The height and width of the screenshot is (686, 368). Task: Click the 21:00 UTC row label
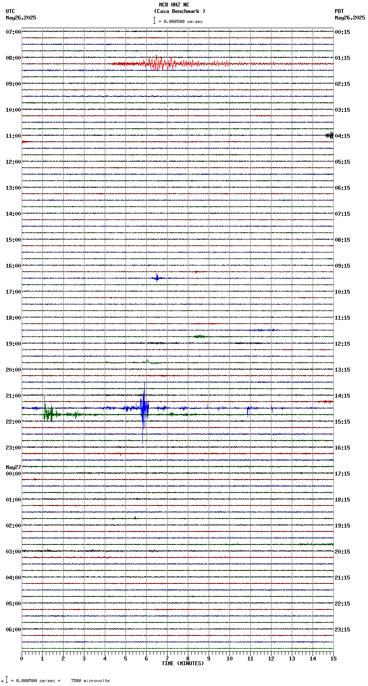tap(13, 396)
